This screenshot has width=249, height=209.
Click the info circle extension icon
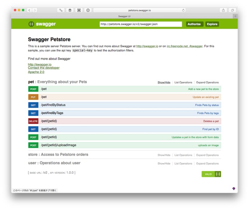click(88, 10)
